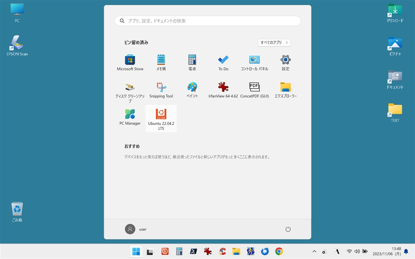This screenshot has height=259, width=415.
Task: Focus the アプリ、設定、ドキュメントの検索 search box
Action: point(207,21)
